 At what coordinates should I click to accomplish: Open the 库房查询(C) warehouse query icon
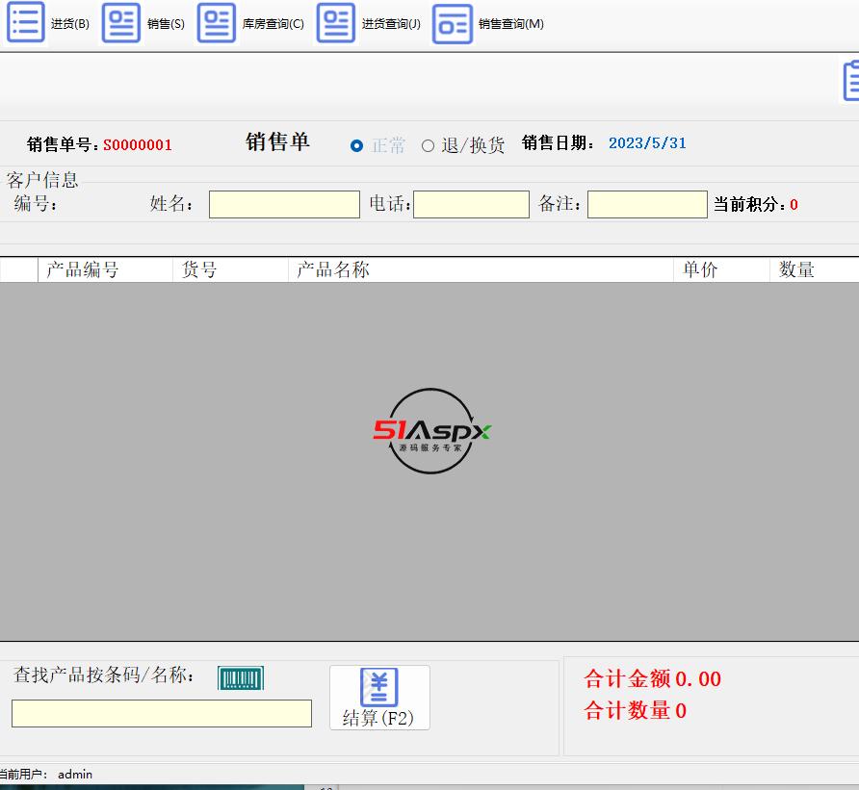(x=217, y=22)
